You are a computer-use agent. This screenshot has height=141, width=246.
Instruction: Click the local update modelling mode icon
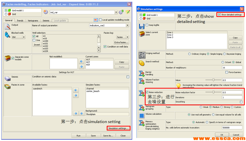(96, 20)
